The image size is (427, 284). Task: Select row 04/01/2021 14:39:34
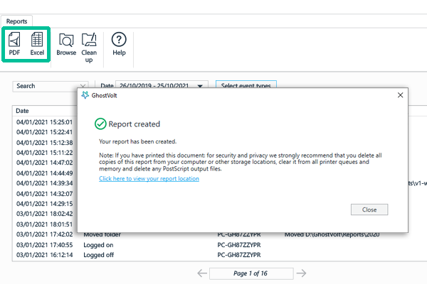[x=44, y=183]
